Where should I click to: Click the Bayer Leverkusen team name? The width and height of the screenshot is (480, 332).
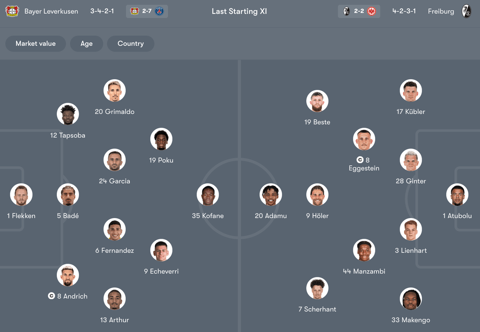[51, 11]
